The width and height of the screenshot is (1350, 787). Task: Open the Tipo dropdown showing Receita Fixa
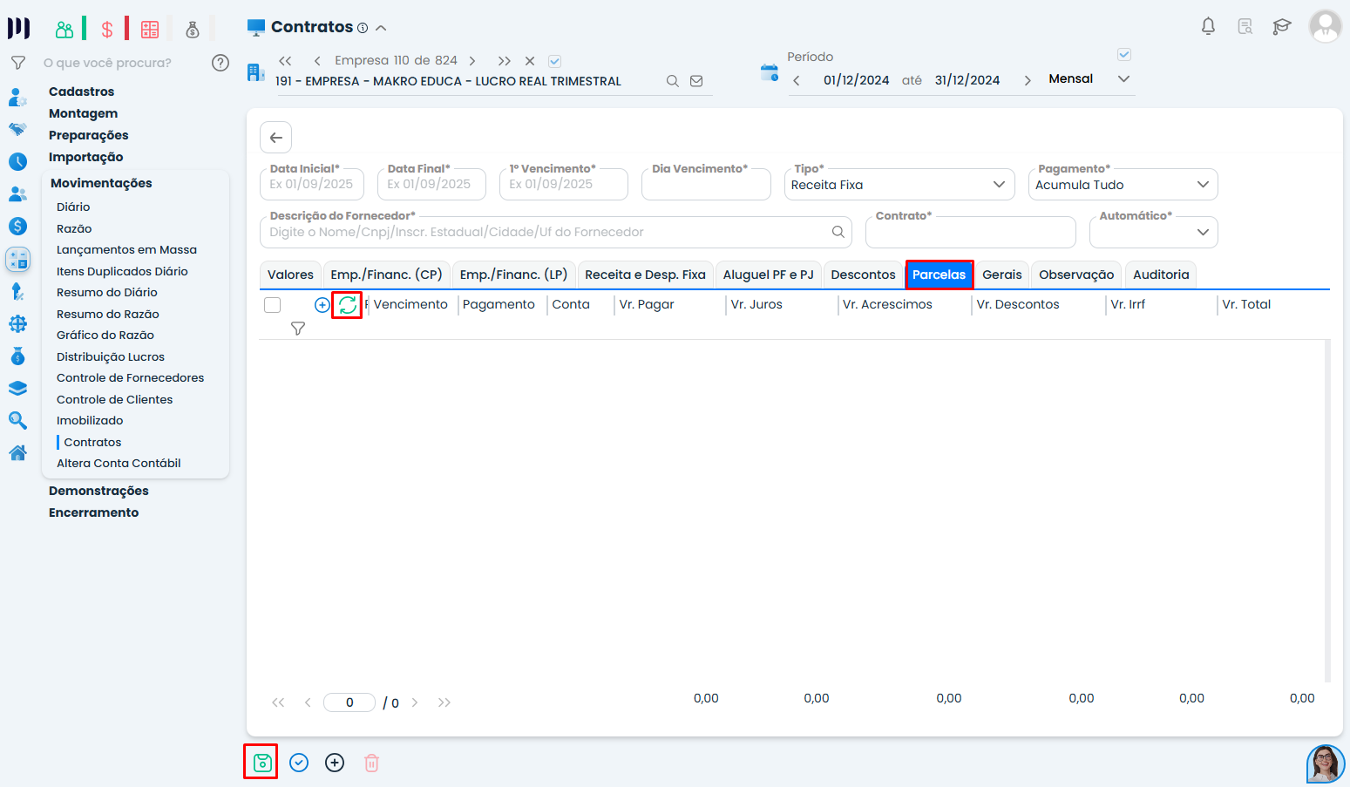(x=899, y=185)
